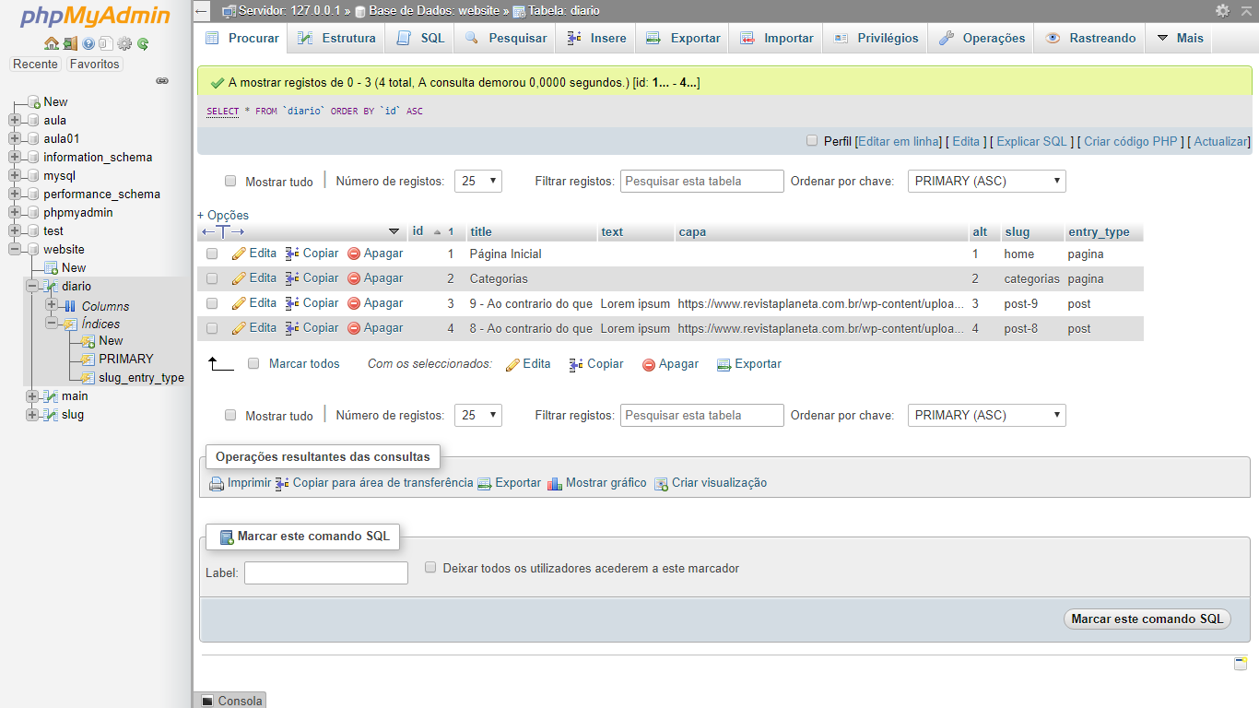This screenshot has width=1259, height=708.
Task: Expand + Opções link
Action: click(x=223, y=215)
